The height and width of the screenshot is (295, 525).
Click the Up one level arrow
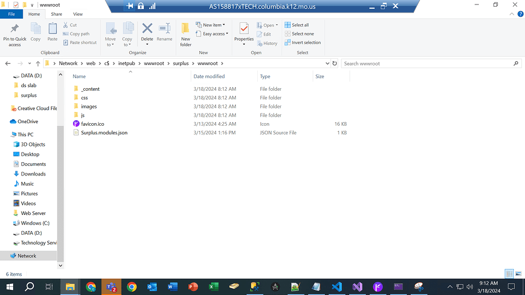[38, 63]
